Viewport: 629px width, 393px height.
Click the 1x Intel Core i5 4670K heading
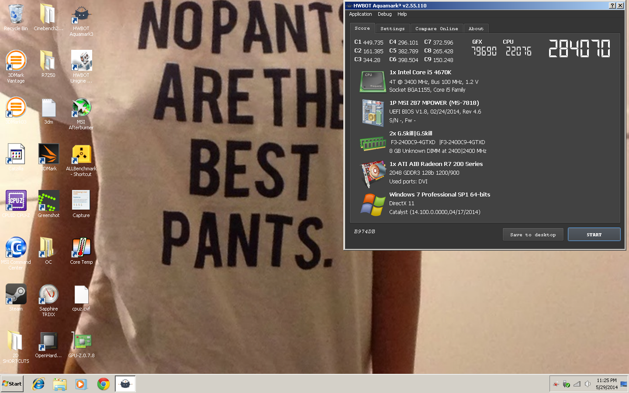[x=420, y=72]
